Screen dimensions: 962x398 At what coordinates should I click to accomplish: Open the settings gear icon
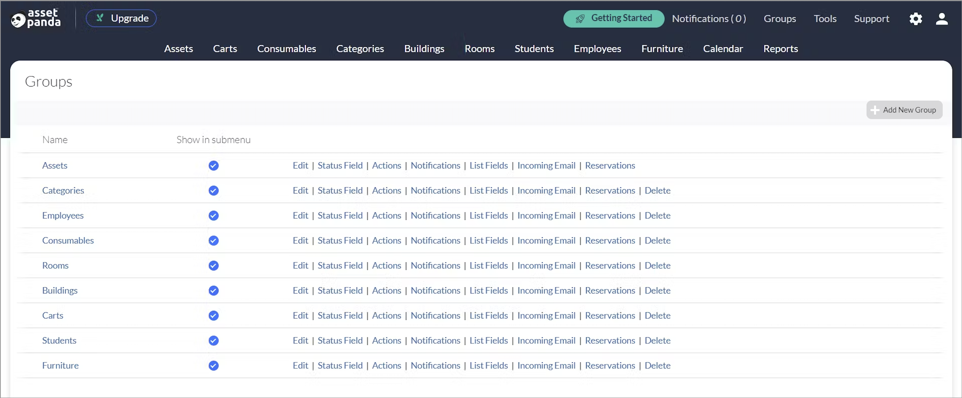[x=916, y=19]
